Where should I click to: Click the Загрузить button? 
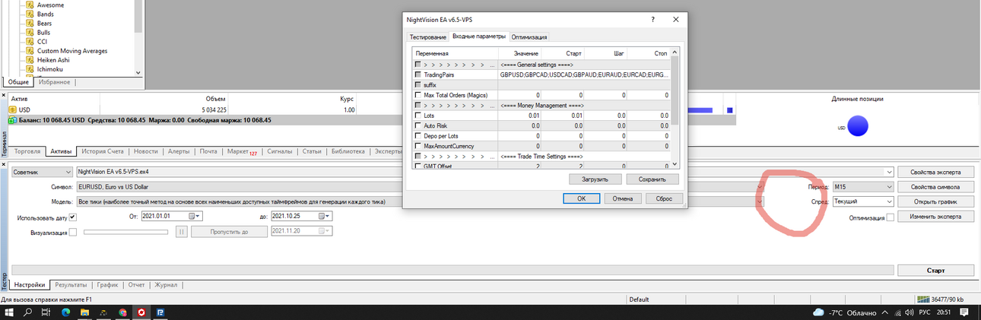(x=595, y=179)
